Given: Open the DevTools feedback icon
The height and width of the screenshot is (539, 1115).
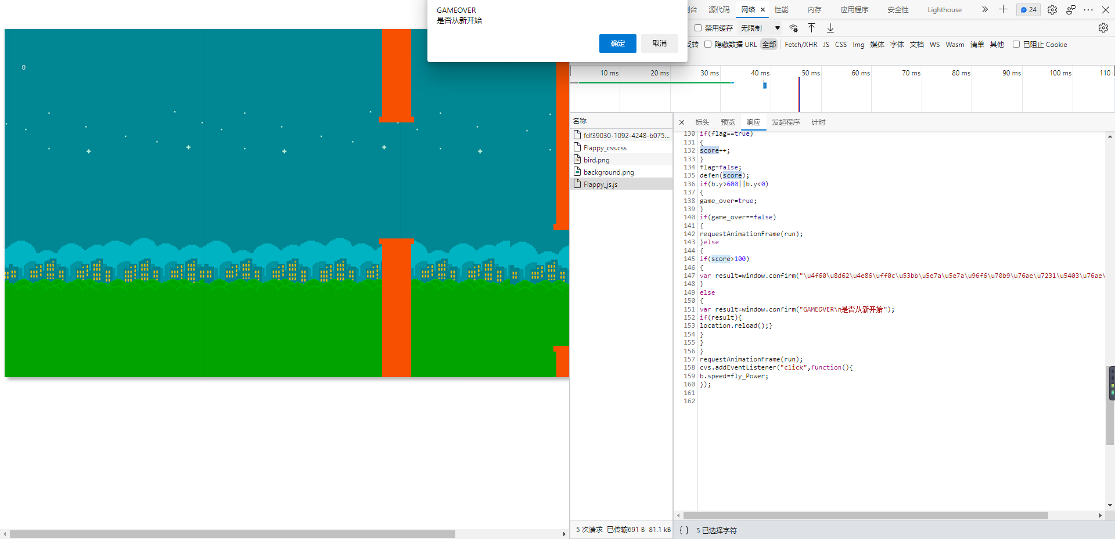Looking at the screenshot, I should click(x=1071, y=10).
